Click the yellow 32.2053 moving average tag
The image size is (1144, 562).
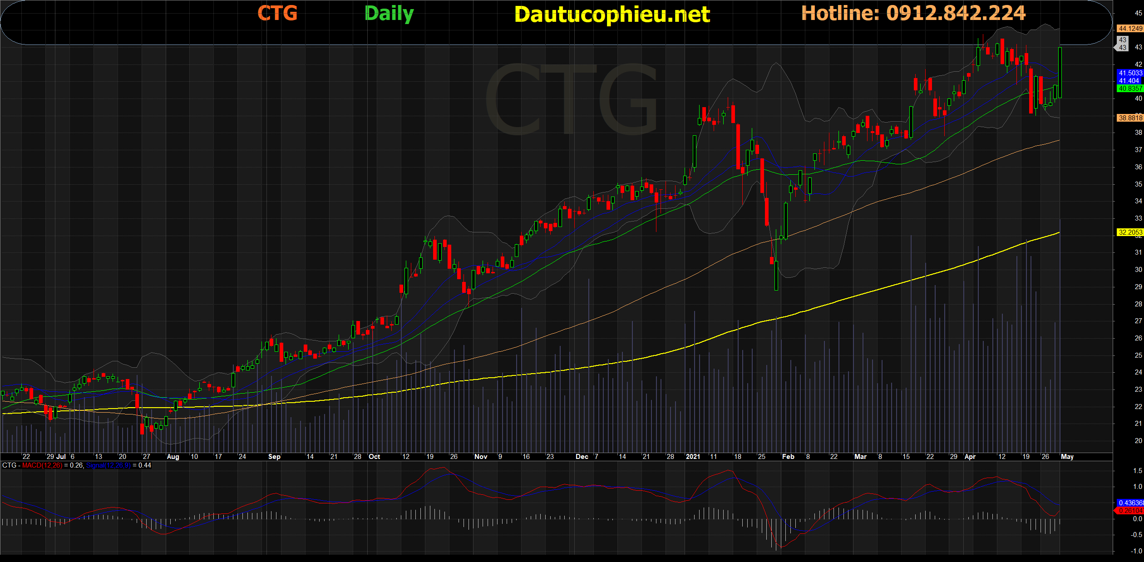click(x=1129, y=232)
